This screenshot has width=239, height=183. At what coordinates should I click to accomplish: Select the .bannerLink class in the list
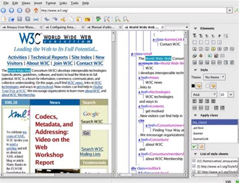(x=214, y=139)
